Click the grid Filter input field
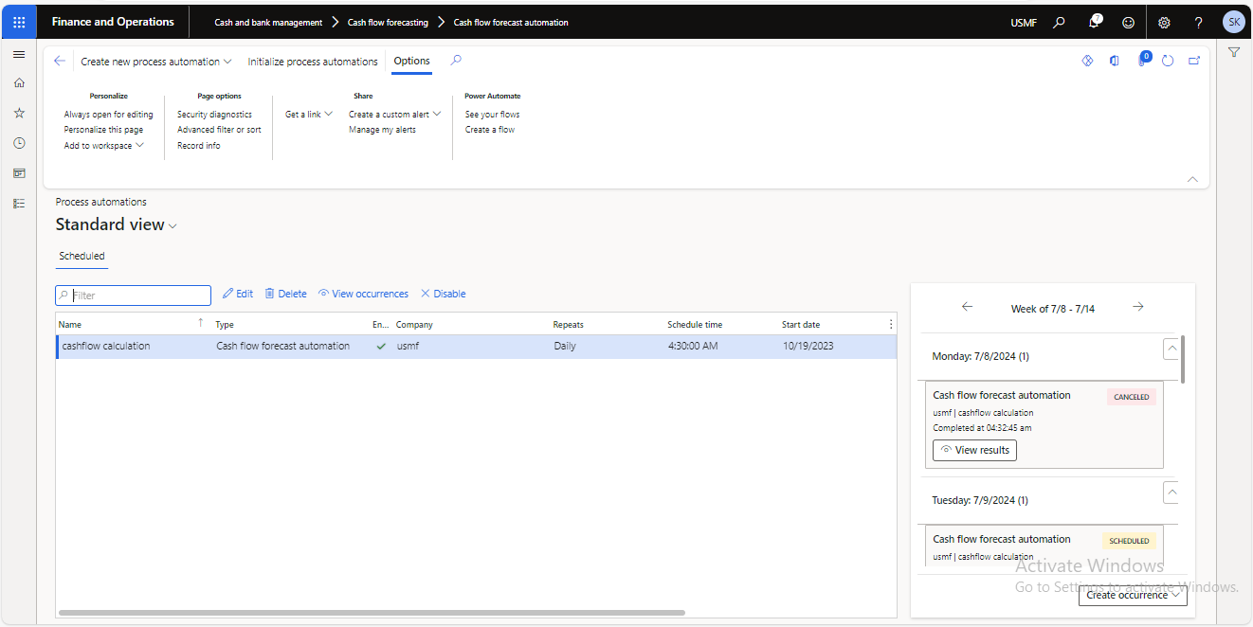Screen dimensions: 1253x627 [134, 296]
